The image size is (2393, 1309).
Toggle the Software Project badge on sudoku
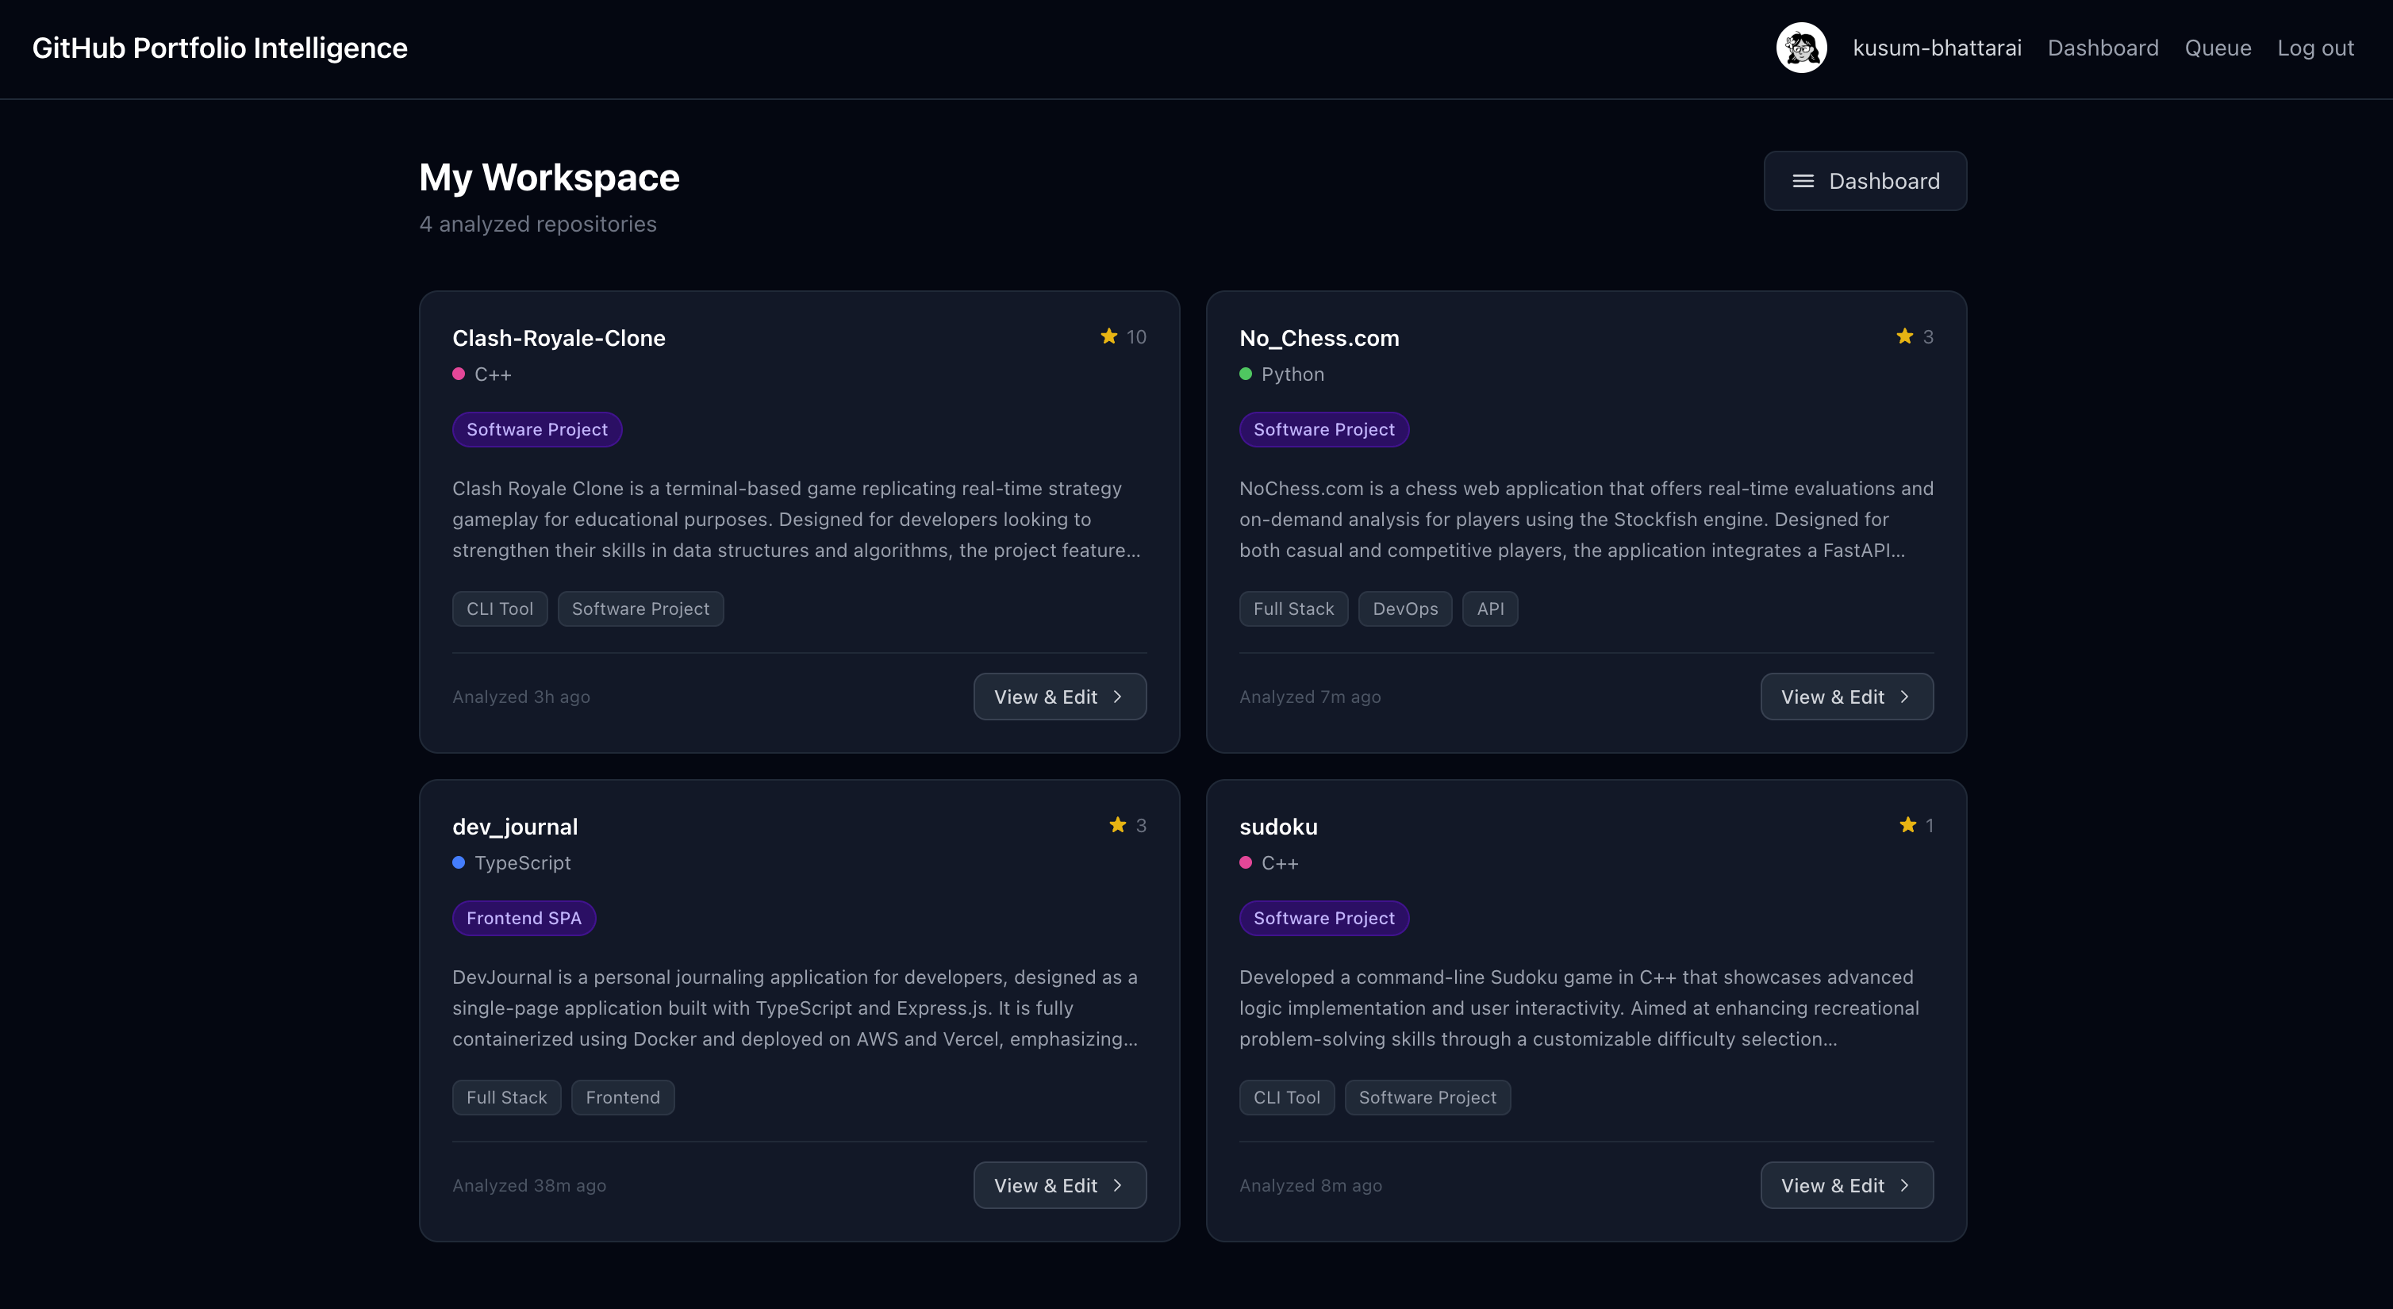(1325, 918)
